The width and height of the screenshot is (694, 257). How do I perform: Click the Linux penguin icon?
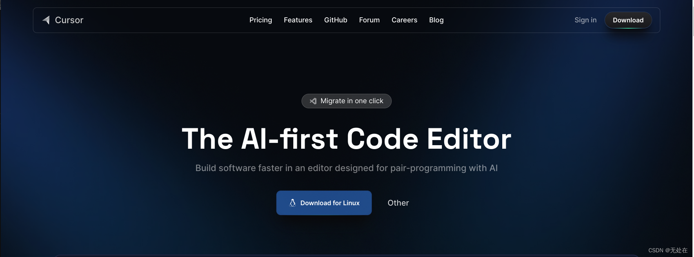292,203
